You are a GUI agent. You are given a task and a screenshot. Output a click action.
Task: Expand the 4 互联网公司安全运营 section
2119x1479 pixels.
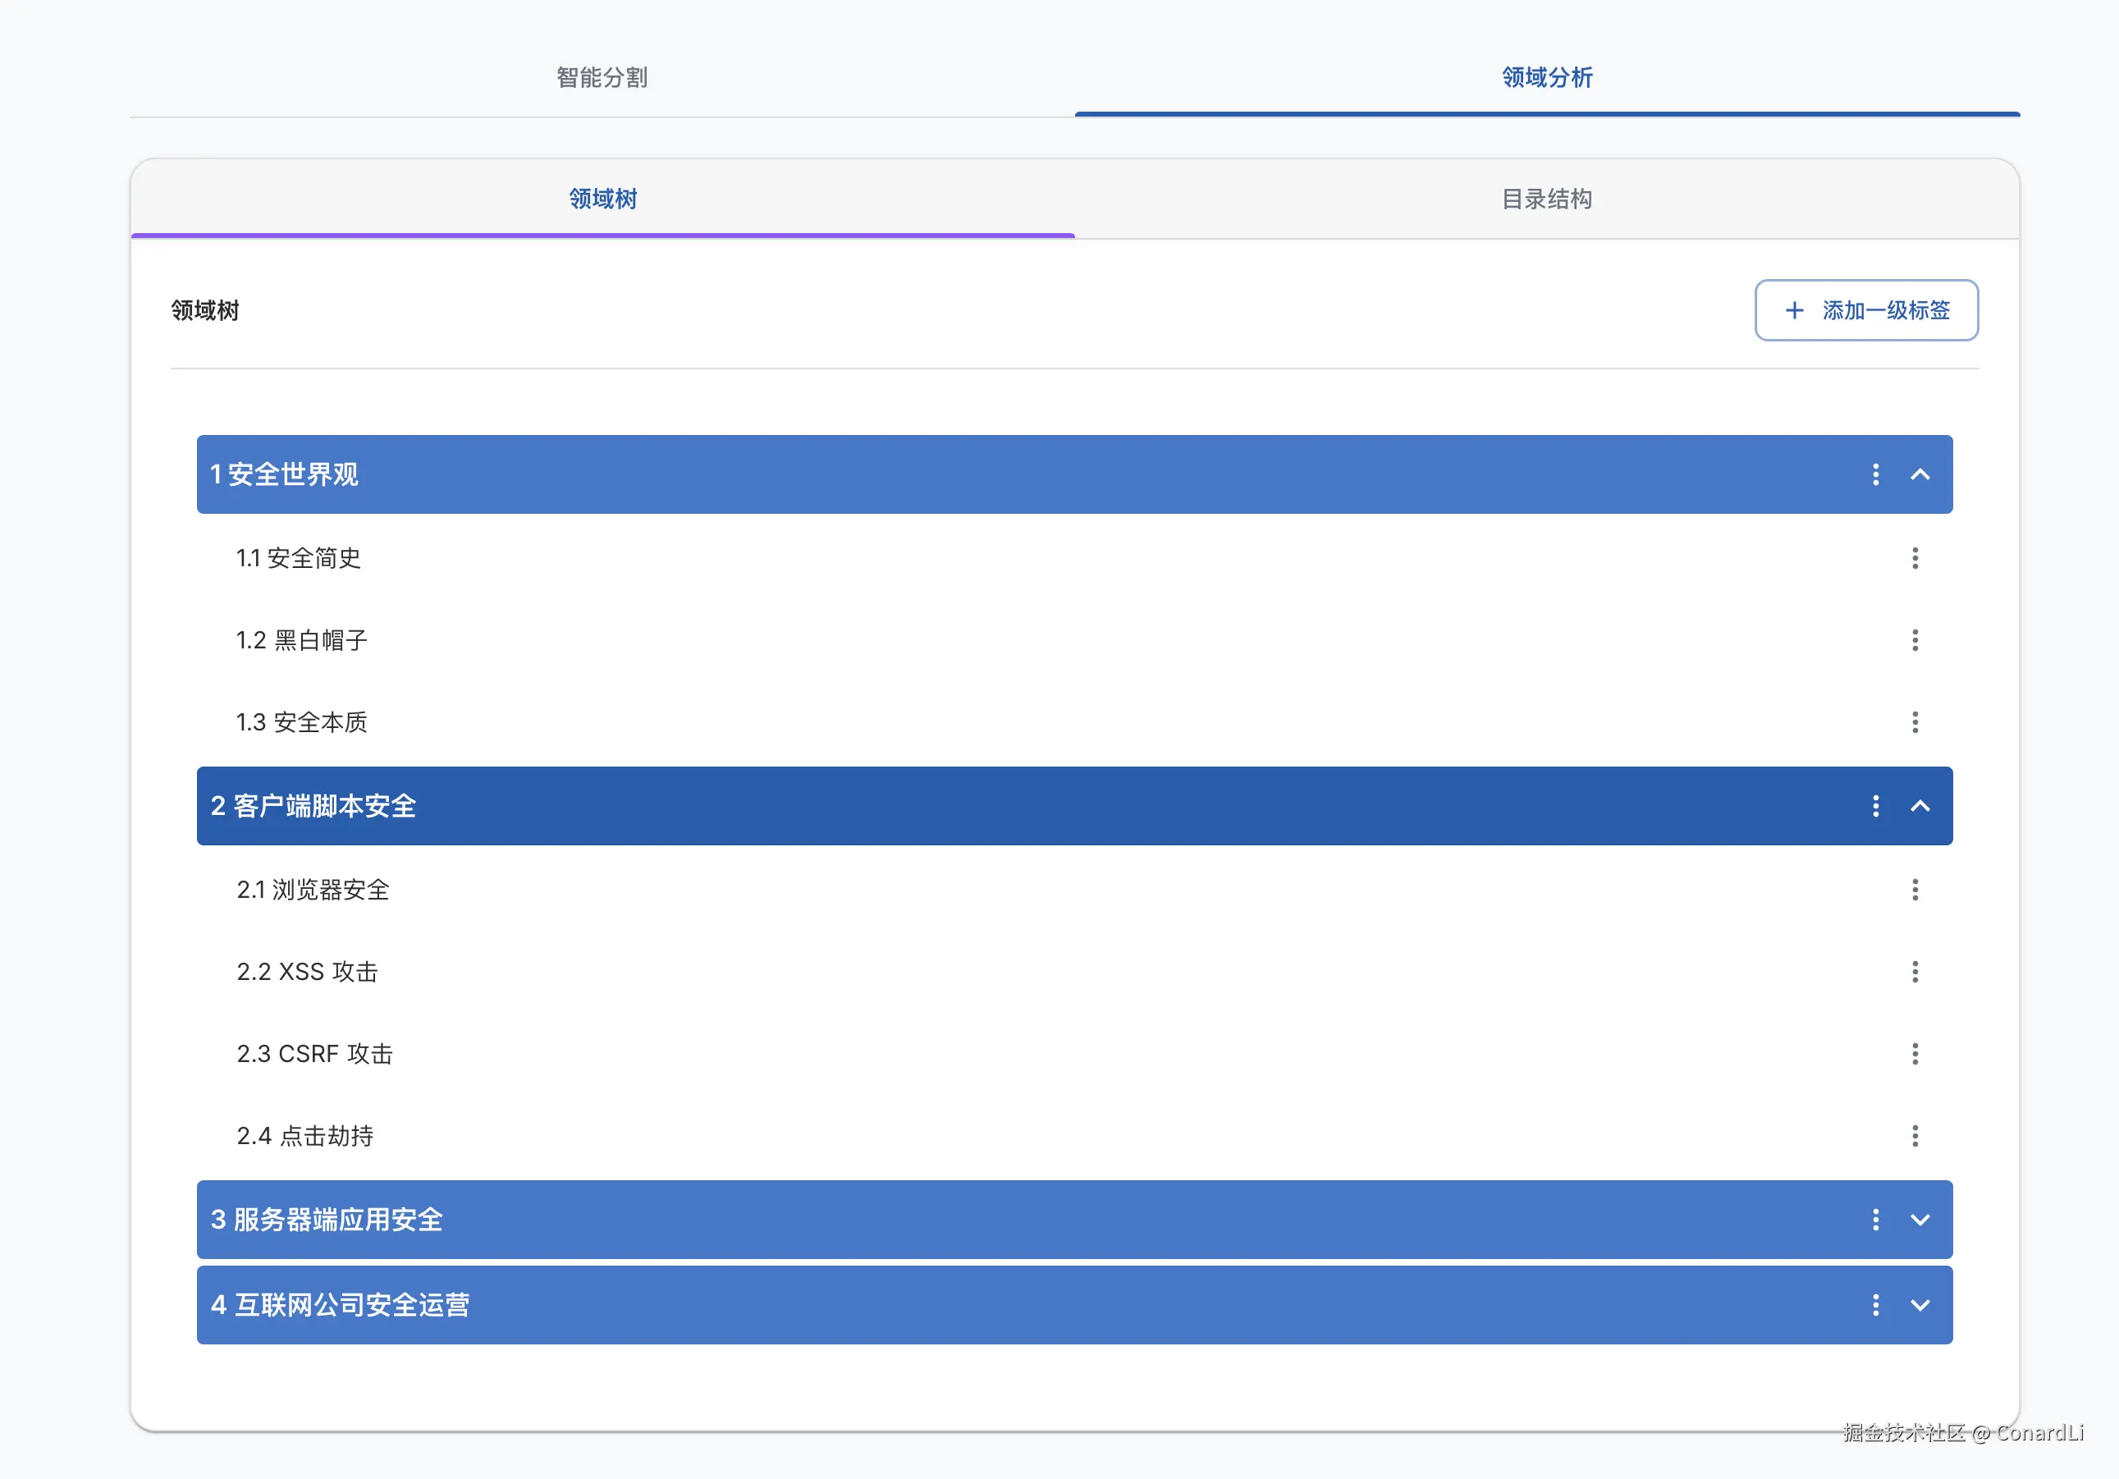[1920, 1304]
